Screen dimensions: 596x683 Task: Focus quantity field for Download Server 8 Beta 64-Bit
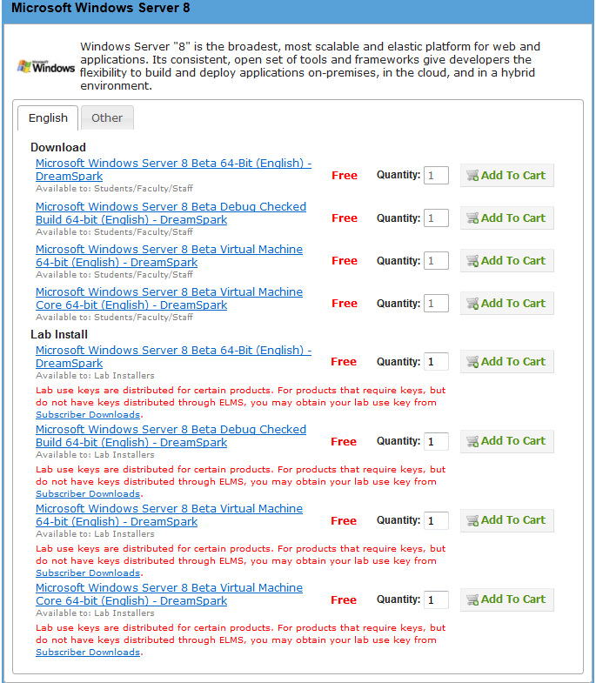tap(436, 176)
